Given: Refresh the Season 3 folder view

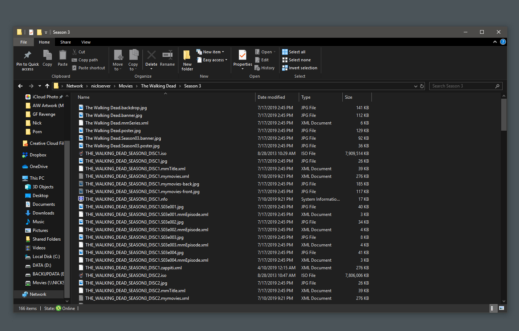Looking at the screenshot, I should (x=422, y=86).
